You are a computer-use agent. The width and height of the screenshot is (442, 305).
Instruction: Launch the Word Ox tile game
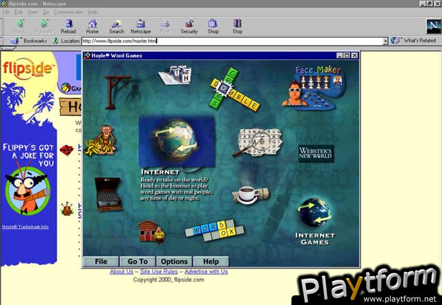[x=214, y=230]
